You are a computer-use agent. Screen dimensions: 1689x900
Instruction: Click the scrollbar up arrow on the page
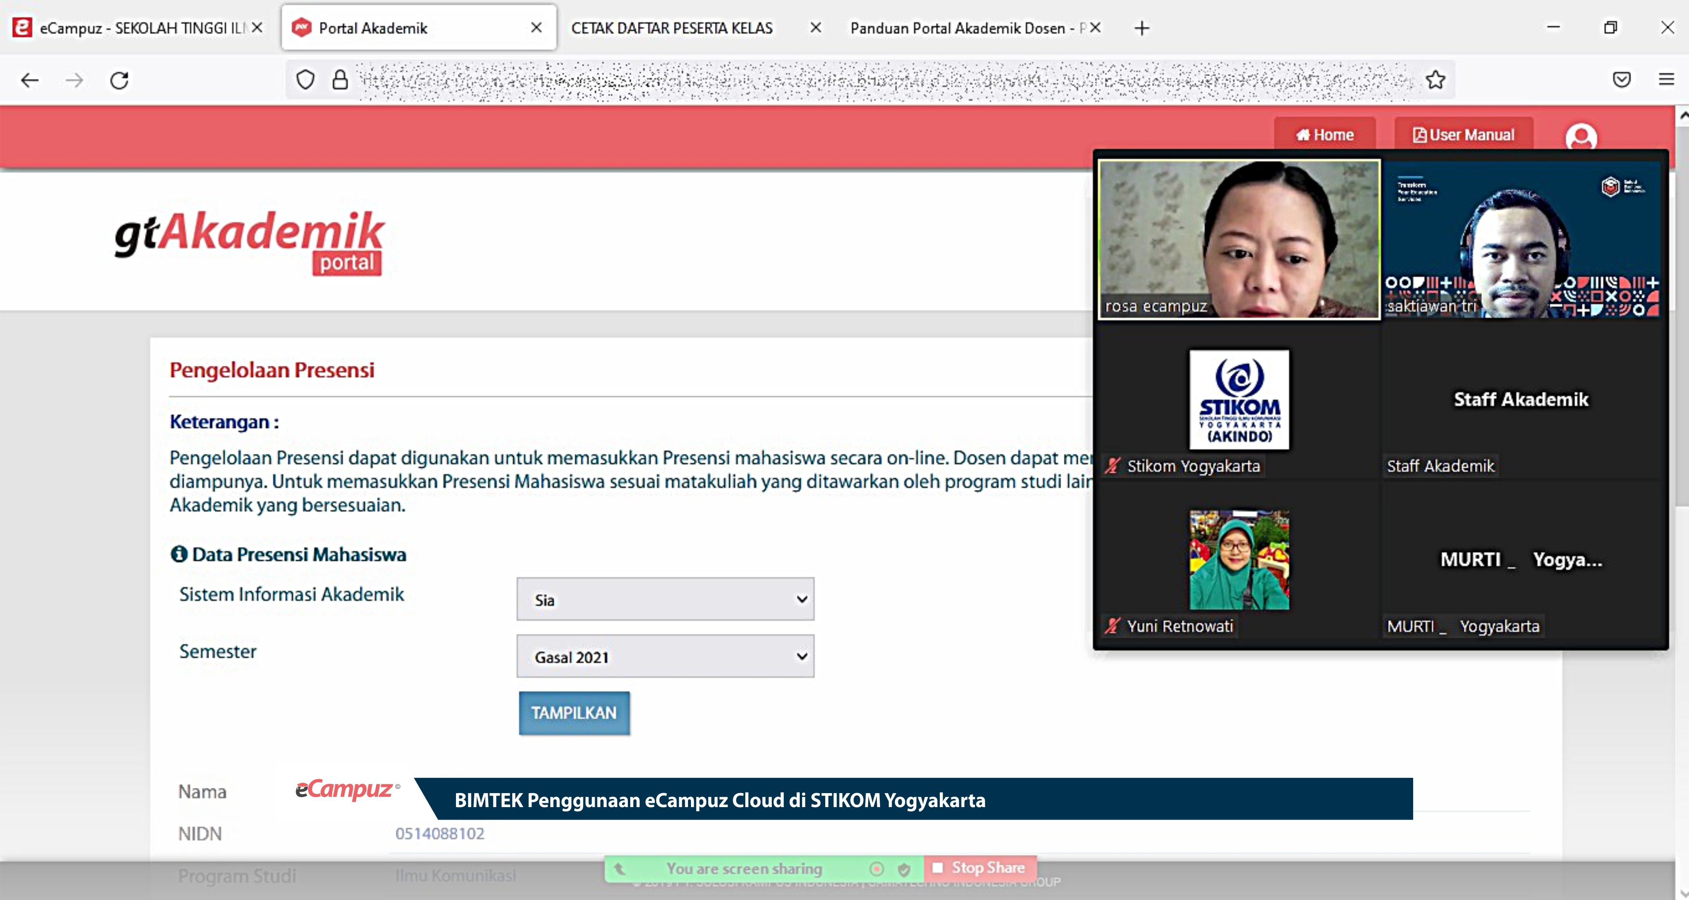click(1682, 116)
